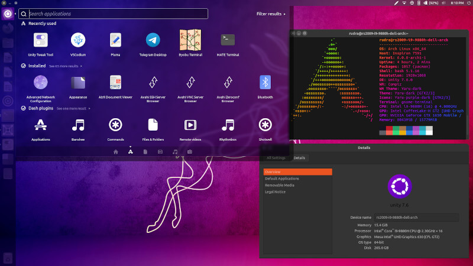
Task: Open the network Wi-Fi indicator
Action: pos(404,3)
